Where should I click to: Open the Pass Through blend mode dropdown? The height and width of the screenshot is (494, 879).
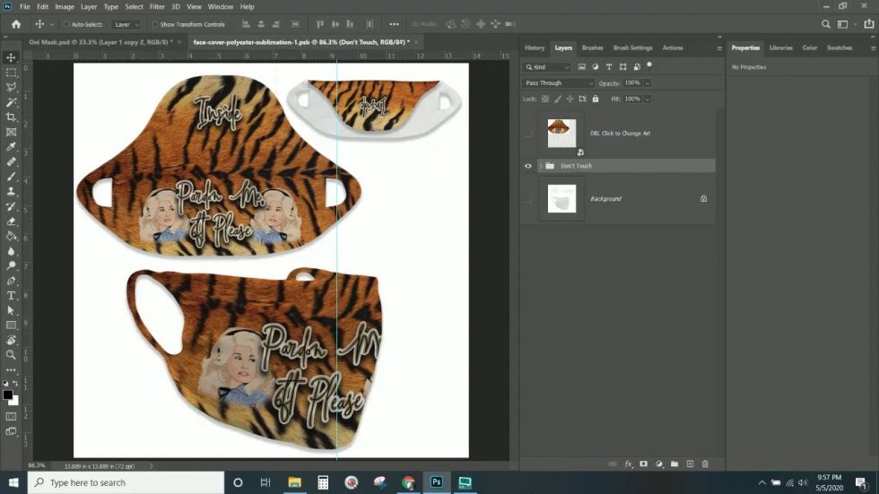(x=559, y=83)
